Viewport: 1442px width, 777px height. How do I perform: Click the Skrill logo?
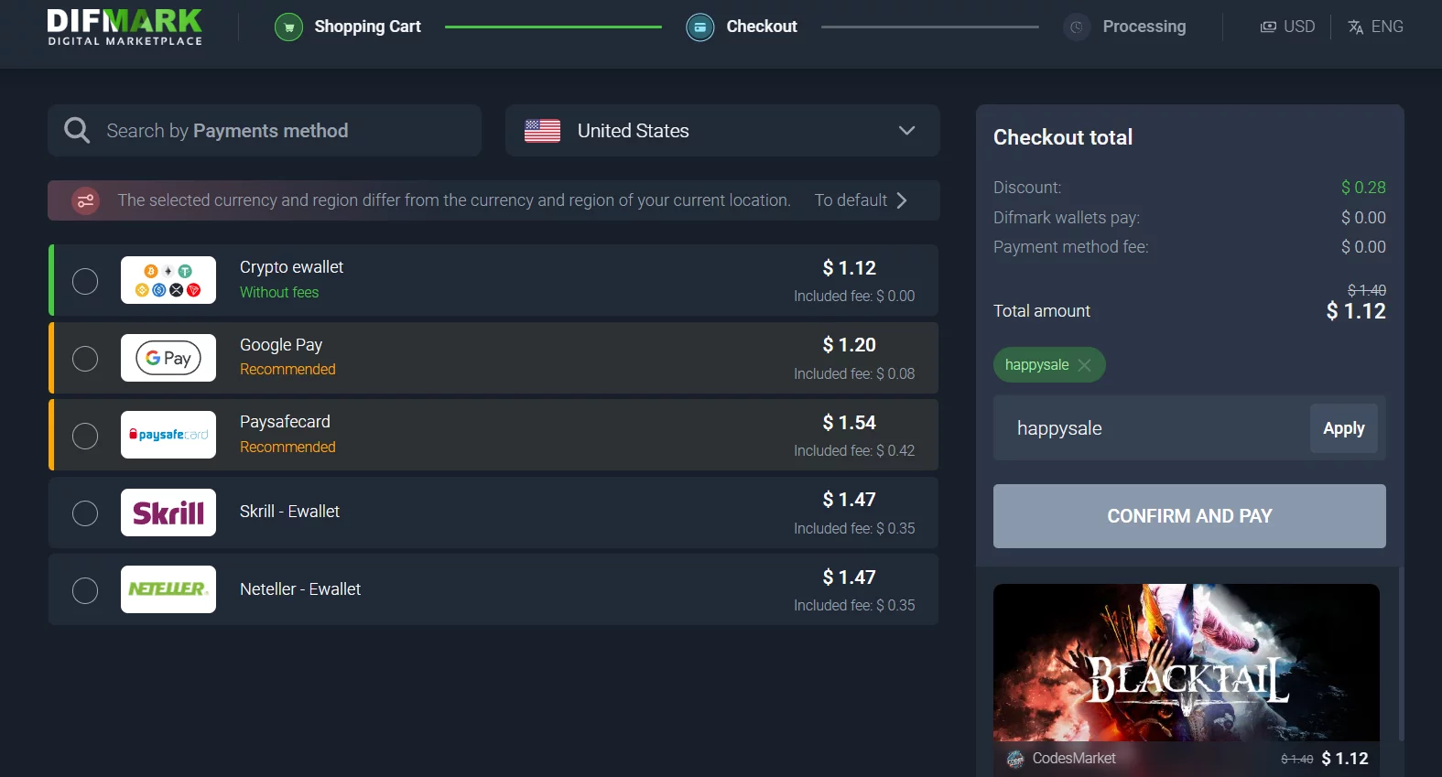[x=168, y=513]
